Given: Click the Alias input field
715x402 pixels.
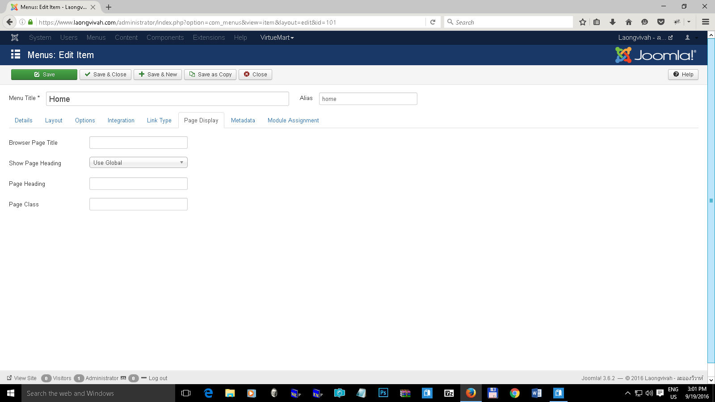Looking at the screenshot, I should [368, 99].
